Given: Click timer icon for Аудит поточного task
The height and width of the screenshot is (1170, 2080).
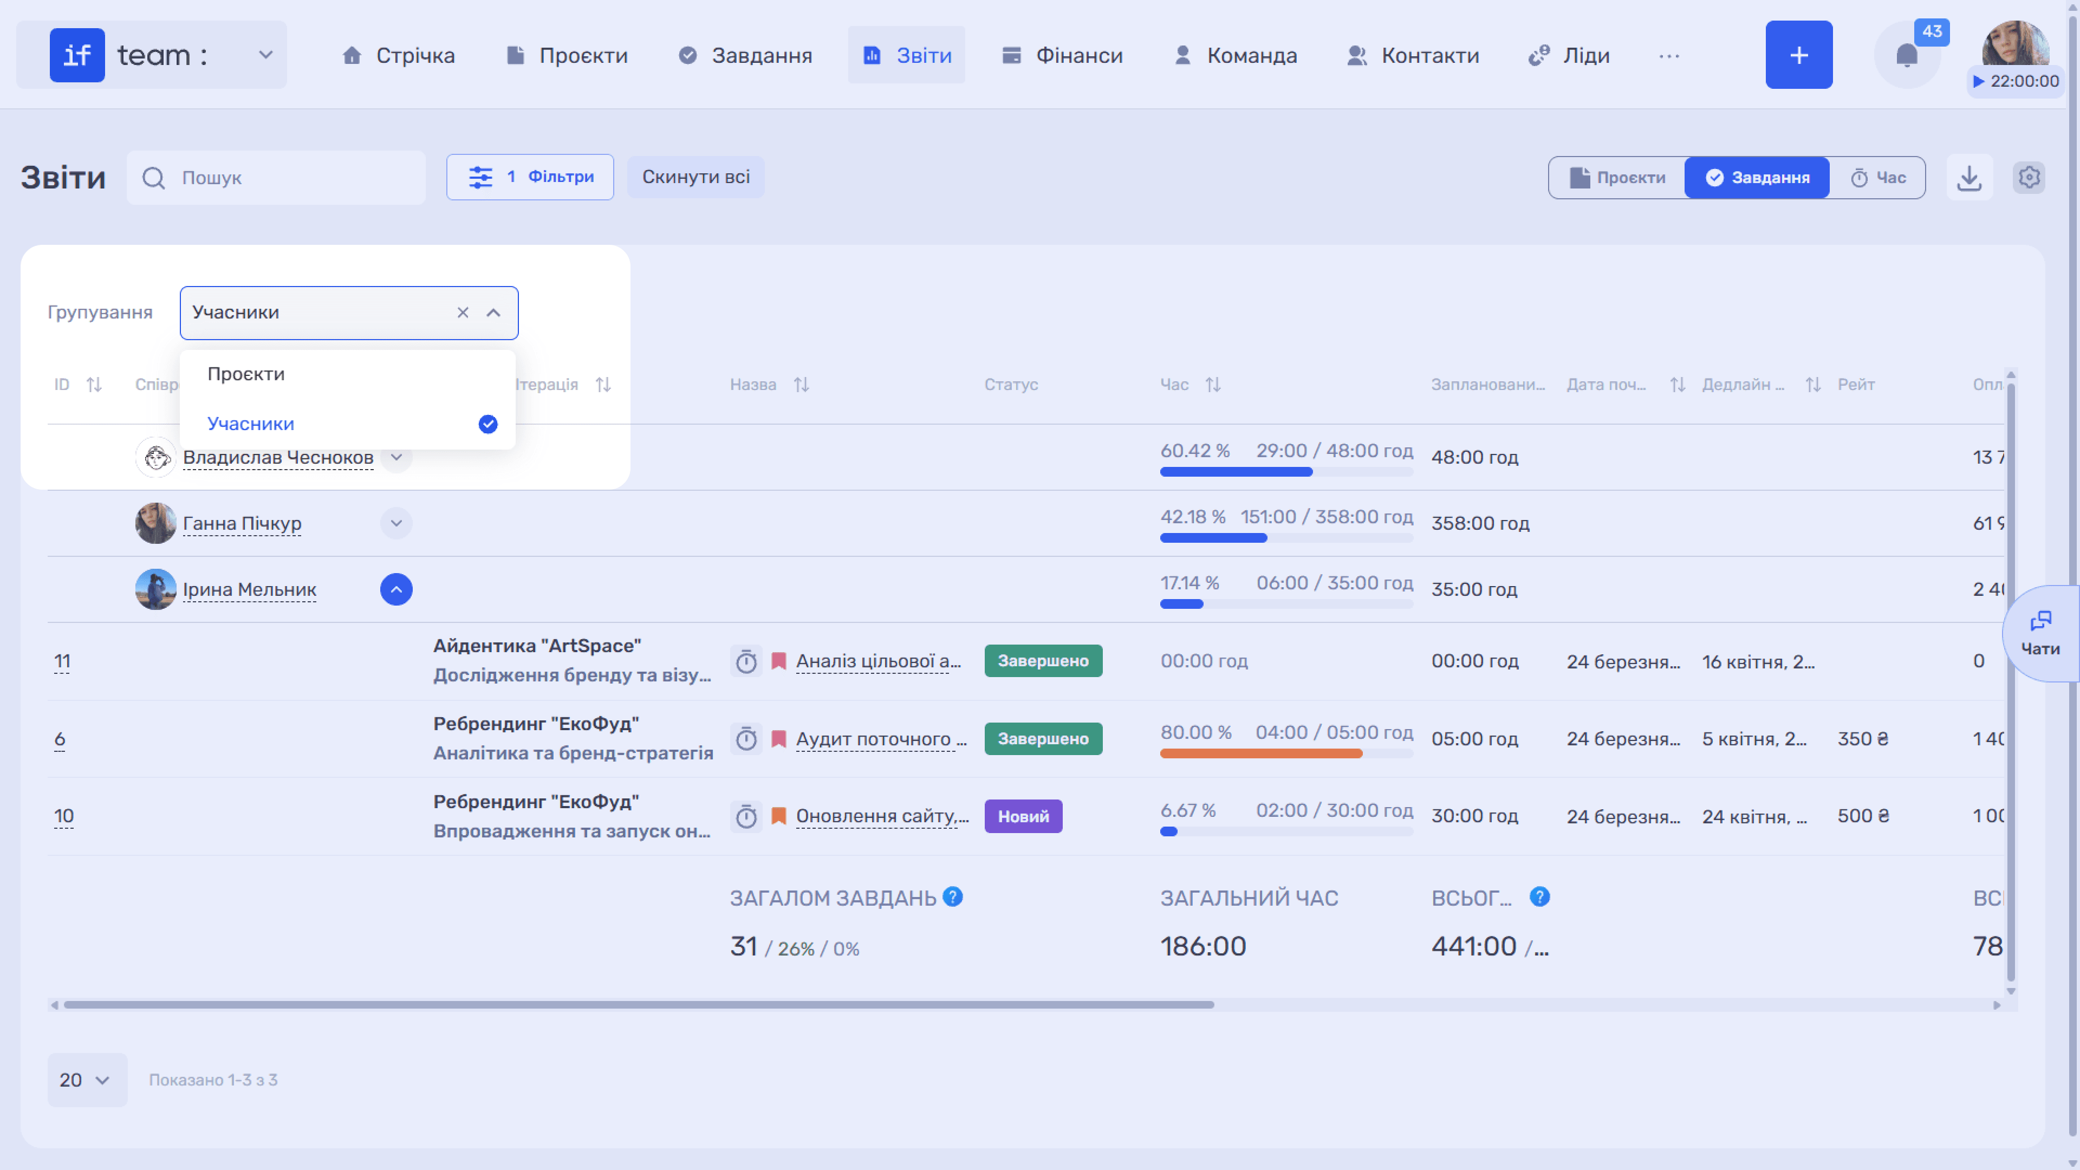Looking at the screenshot, I should coord(746,739).
